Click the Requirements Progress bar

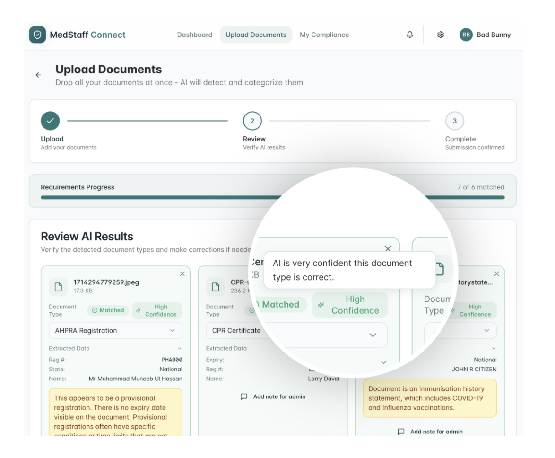click(x=273, y=197)
